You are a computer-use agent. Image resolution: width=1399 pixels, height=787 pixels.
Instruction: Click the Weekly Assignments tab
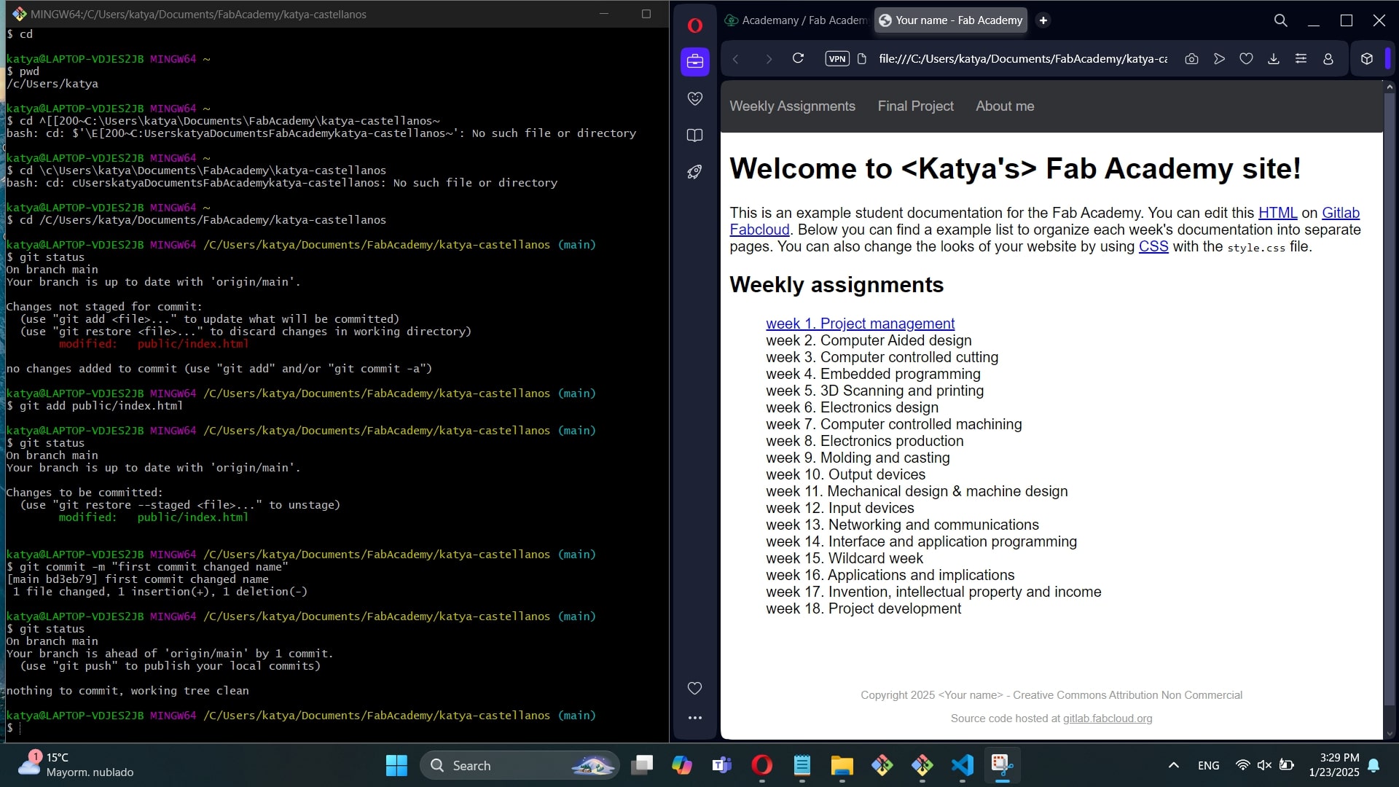coord(792,106)
